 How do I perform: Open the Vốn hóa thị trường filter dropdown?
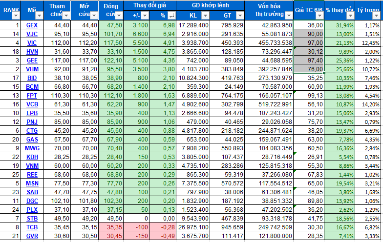tap(289, 16)
